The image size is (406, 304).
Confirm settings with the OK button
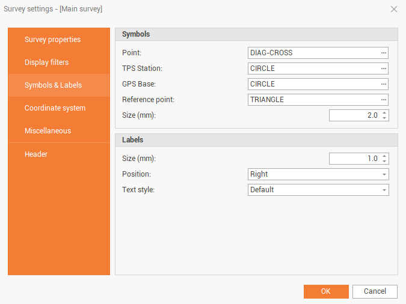click(x=326, y=291)
